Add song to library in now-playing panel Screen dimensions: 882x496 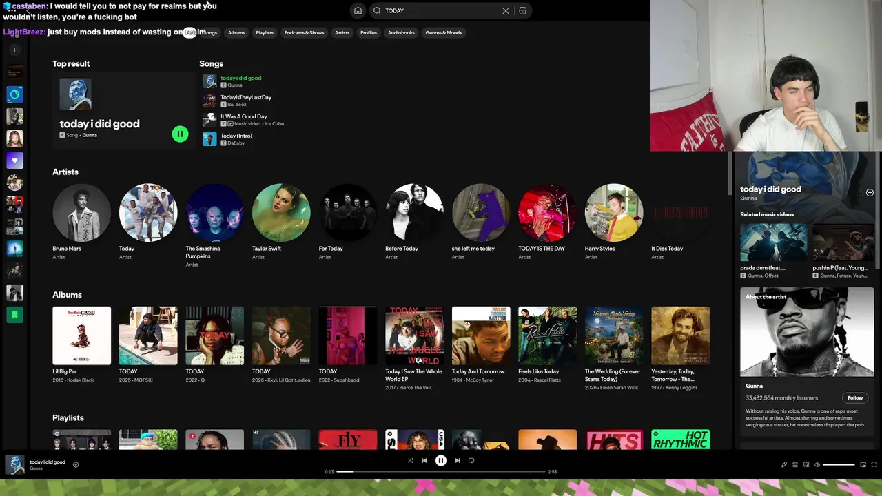[870, 193]
